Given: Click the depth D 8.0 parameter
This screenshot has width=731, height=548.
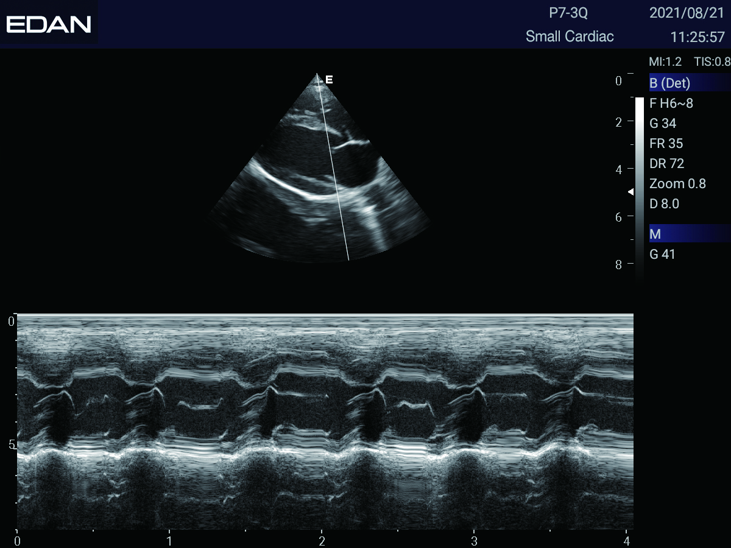Looking at the screenshot, I should (x=664, y=204).
